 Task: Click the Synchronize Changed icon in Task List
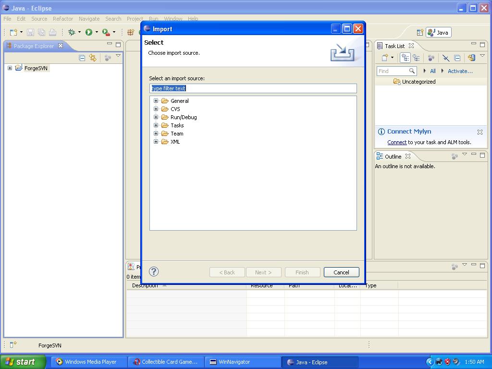(x=471, y=58)
